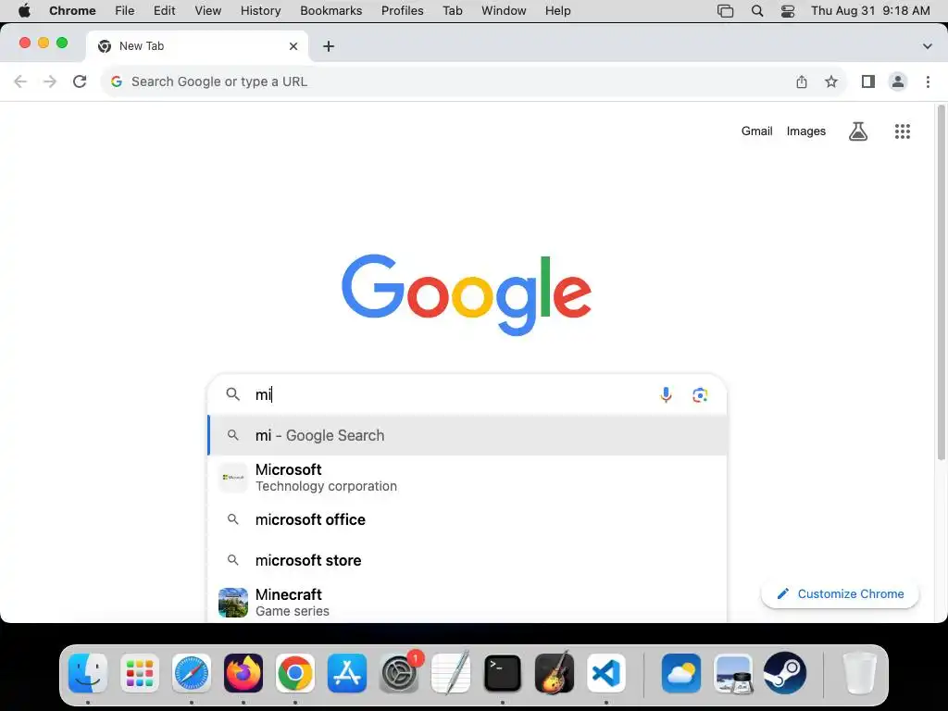
Task: Open the profile avatar menu
Action: pos(898,81)
